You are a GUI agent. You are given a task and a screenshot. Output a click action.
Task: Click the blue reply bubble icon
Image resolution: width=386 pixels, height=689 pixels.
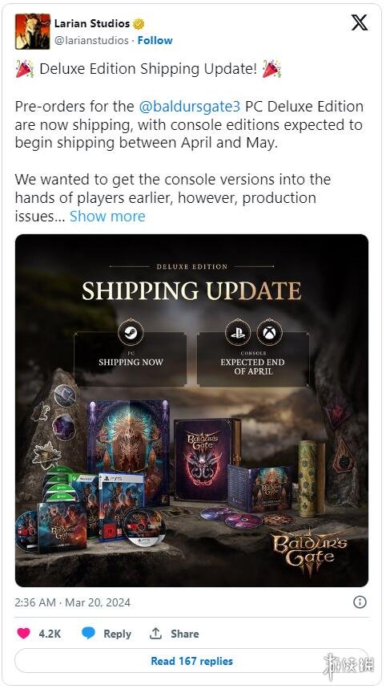88,633
